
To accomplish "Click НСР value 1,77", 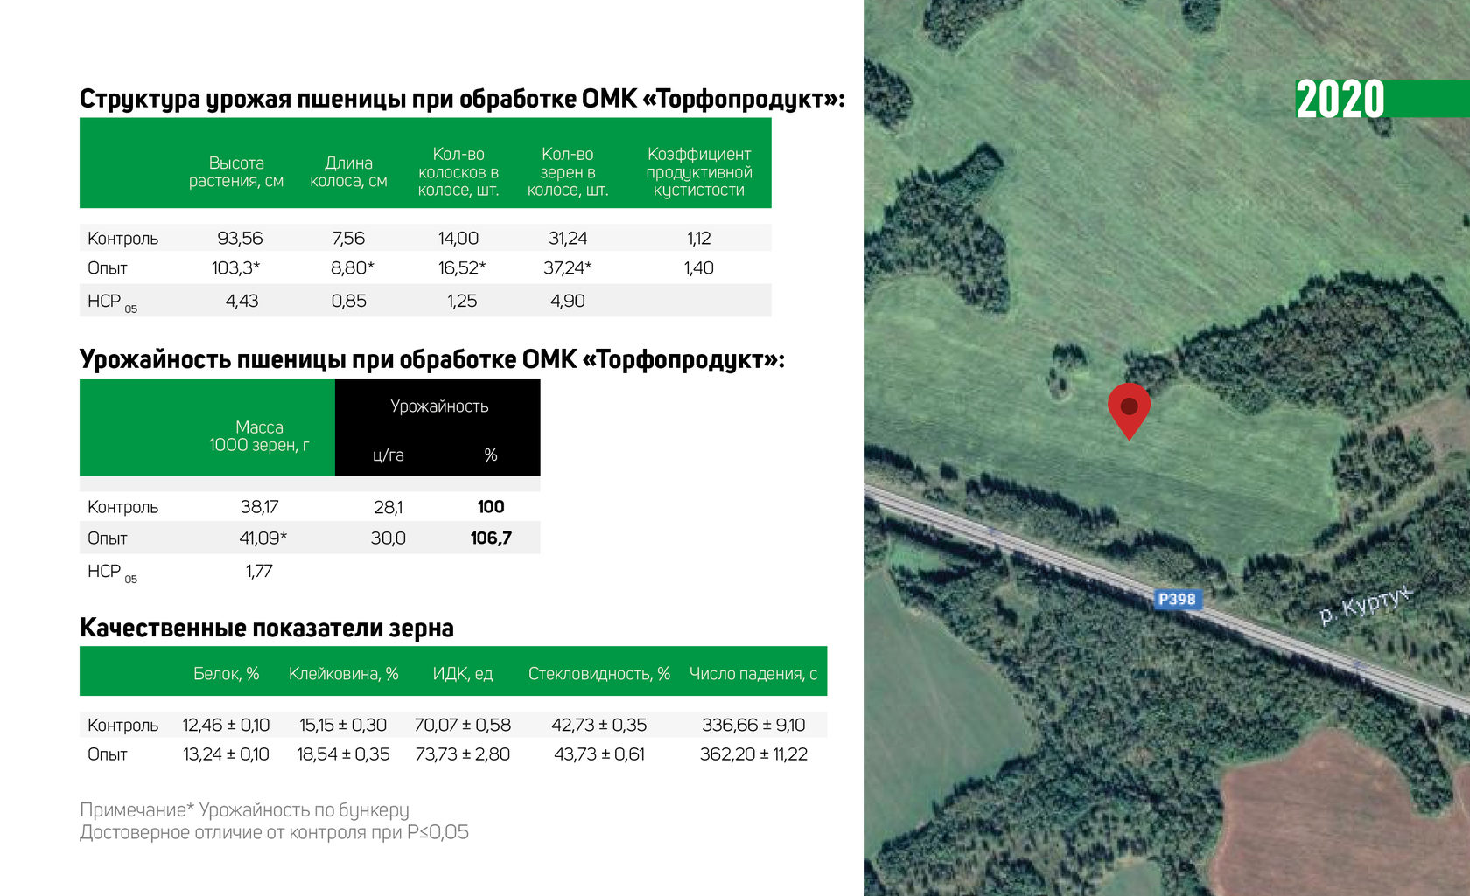I will pyautogui.click(x=259, y=571).
